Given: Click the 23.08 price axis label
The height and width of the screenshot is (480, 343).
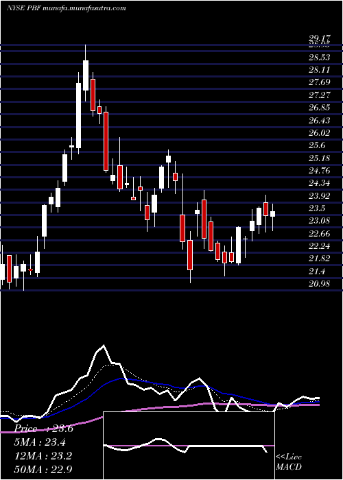Looking at the screenshot, I should 320,221.
